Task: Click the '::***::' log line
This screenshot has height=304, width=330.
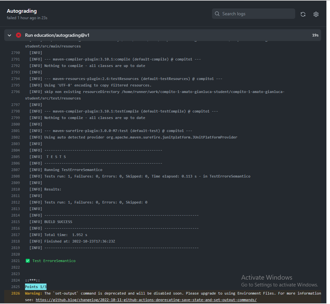Action: tap(33, 280)
